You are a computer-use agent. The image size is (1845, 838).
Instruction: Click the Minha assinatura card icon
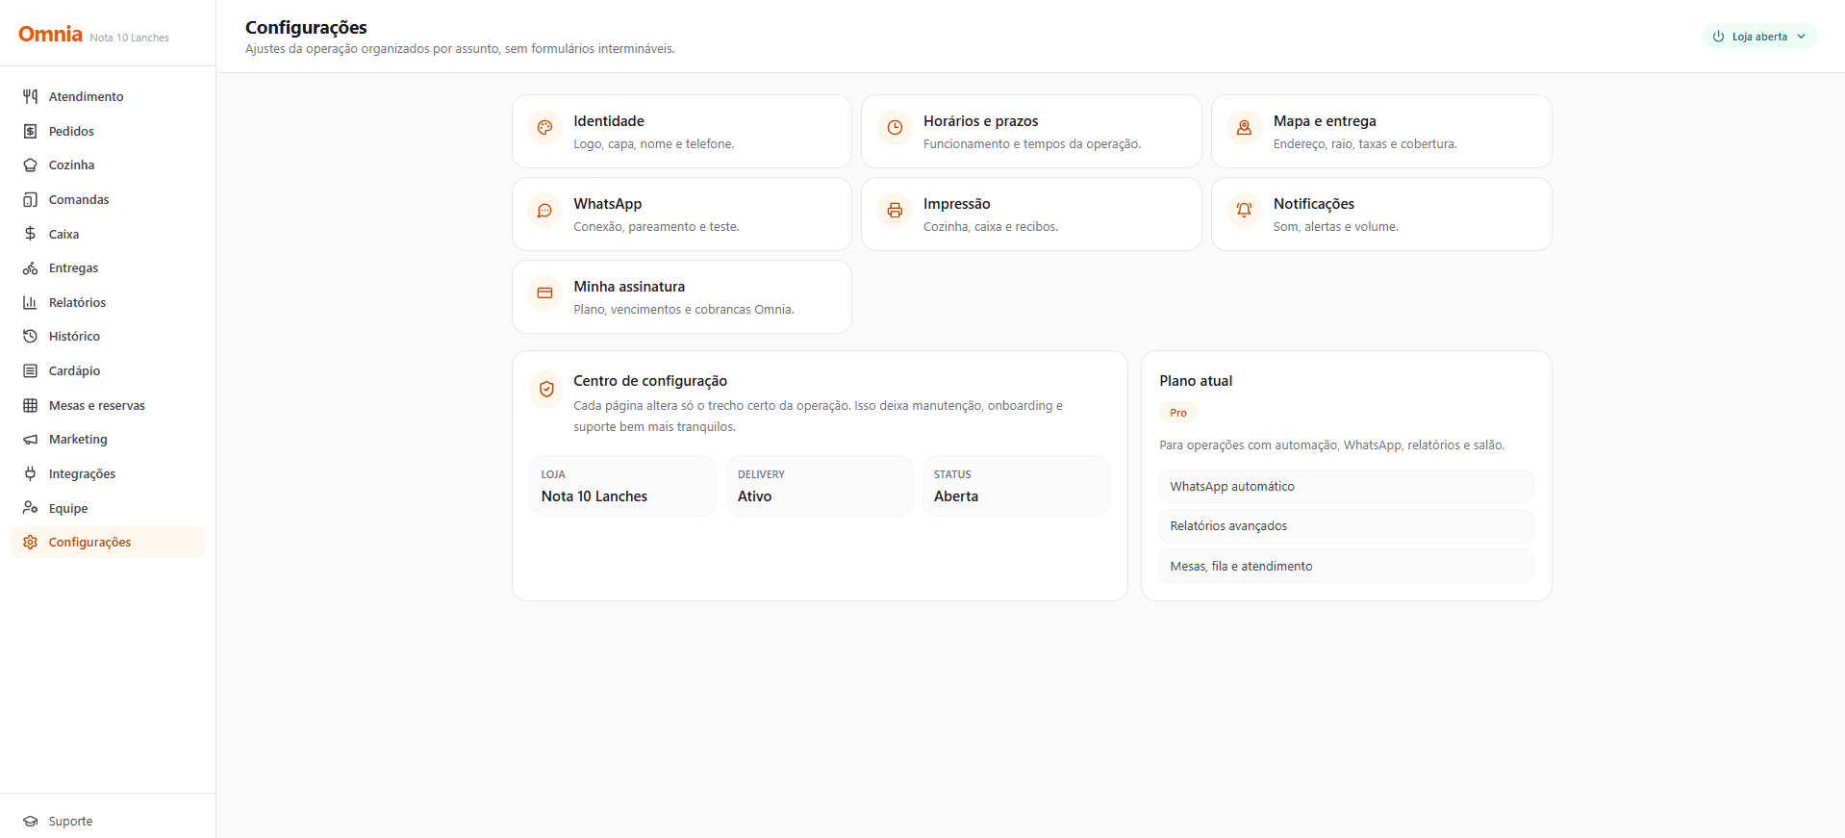point(544,292)
